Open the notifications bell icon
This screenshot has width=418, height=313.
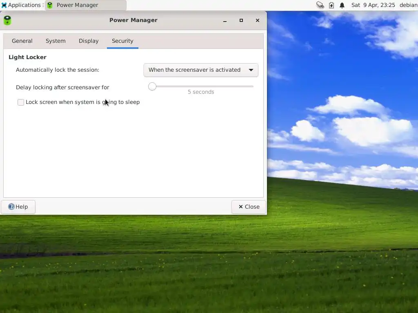tap(342, 5)
